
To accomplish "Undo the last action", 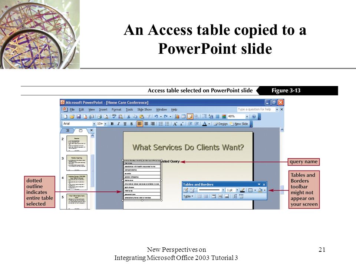I will pos(156,116).
